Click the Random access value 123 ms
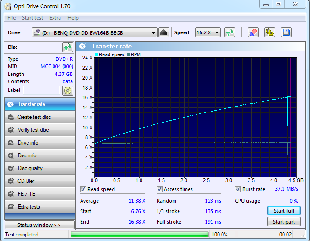310x241 pixels. tap(213, 201)
